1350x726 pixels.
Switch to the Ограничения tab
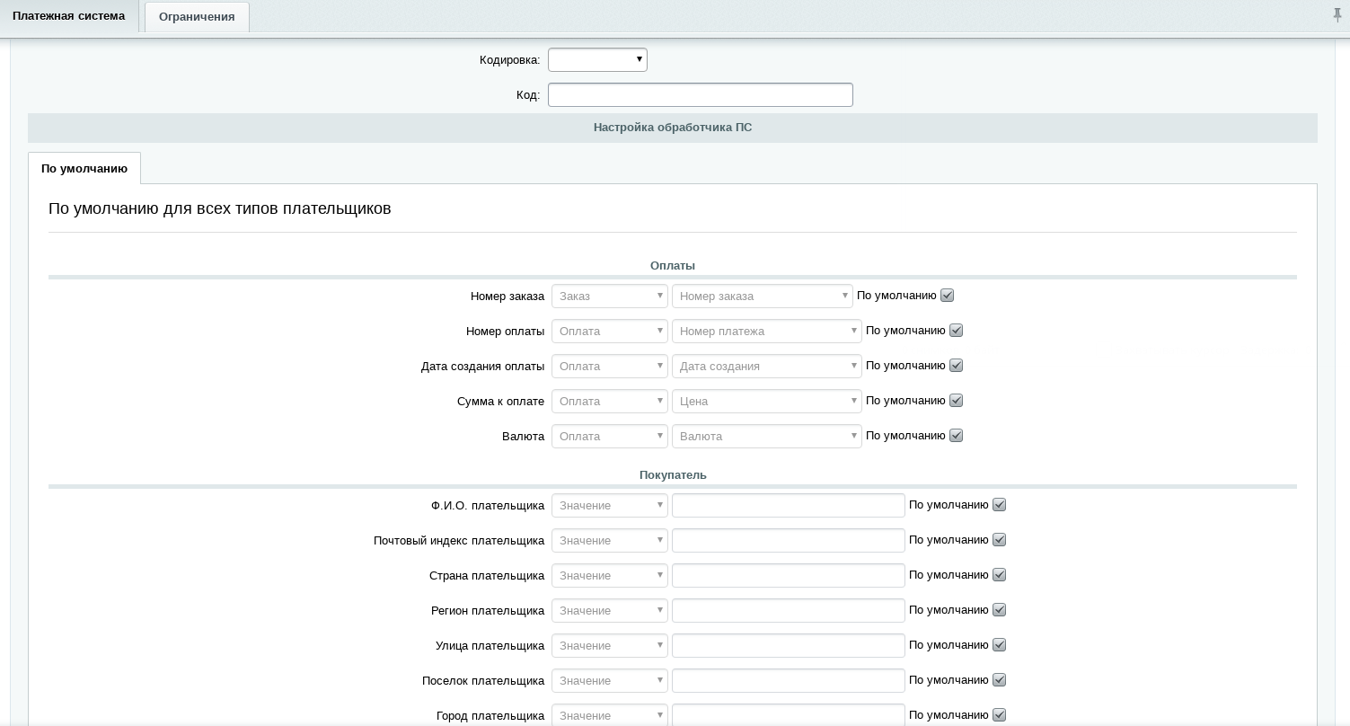click(x=197, y=17)
